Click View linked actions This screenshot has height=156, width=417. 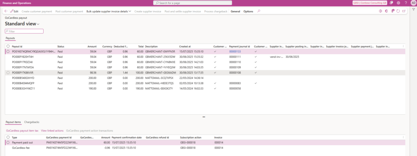52,130
